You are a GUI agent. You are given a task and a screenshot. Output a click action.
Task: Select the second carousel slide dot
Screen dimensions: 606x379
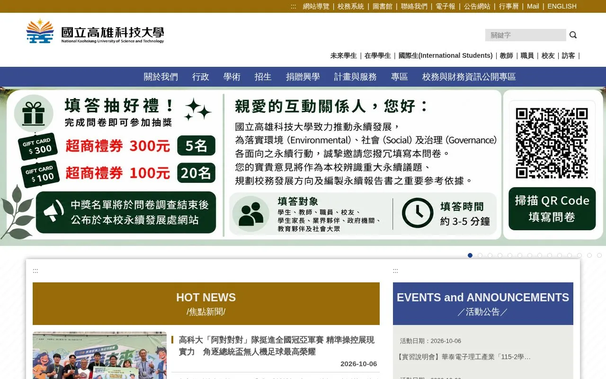coord(480,255)
